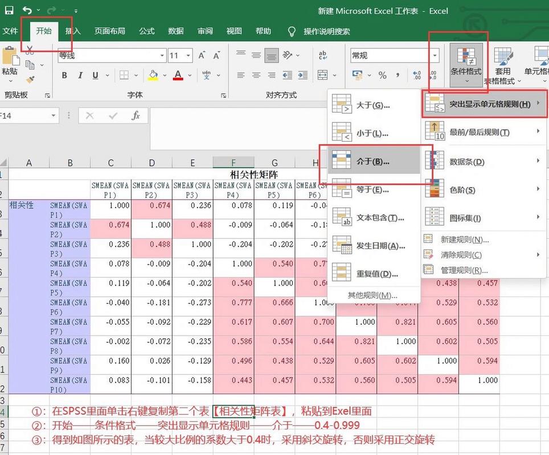549x455 pixels.
Task: Switch to the 审阅 tab
Action: (x=205, y=31)
